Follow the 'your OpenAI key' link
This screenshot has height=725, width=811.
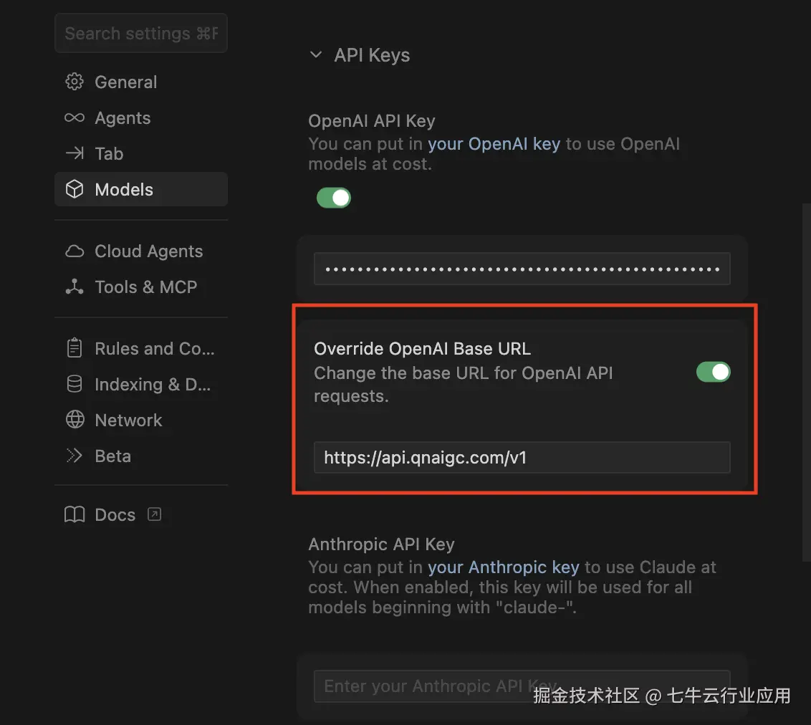tap(494, 144)
